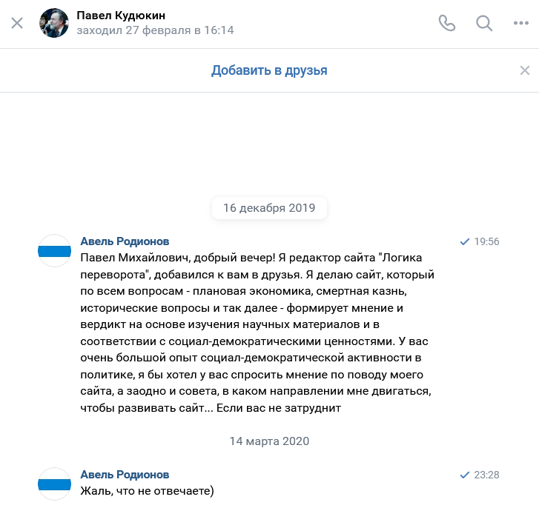The image size is (539, 528).
Task: Dismiss the add-to-friends banner
Action: pyautogui.click(x=525, y=70)
